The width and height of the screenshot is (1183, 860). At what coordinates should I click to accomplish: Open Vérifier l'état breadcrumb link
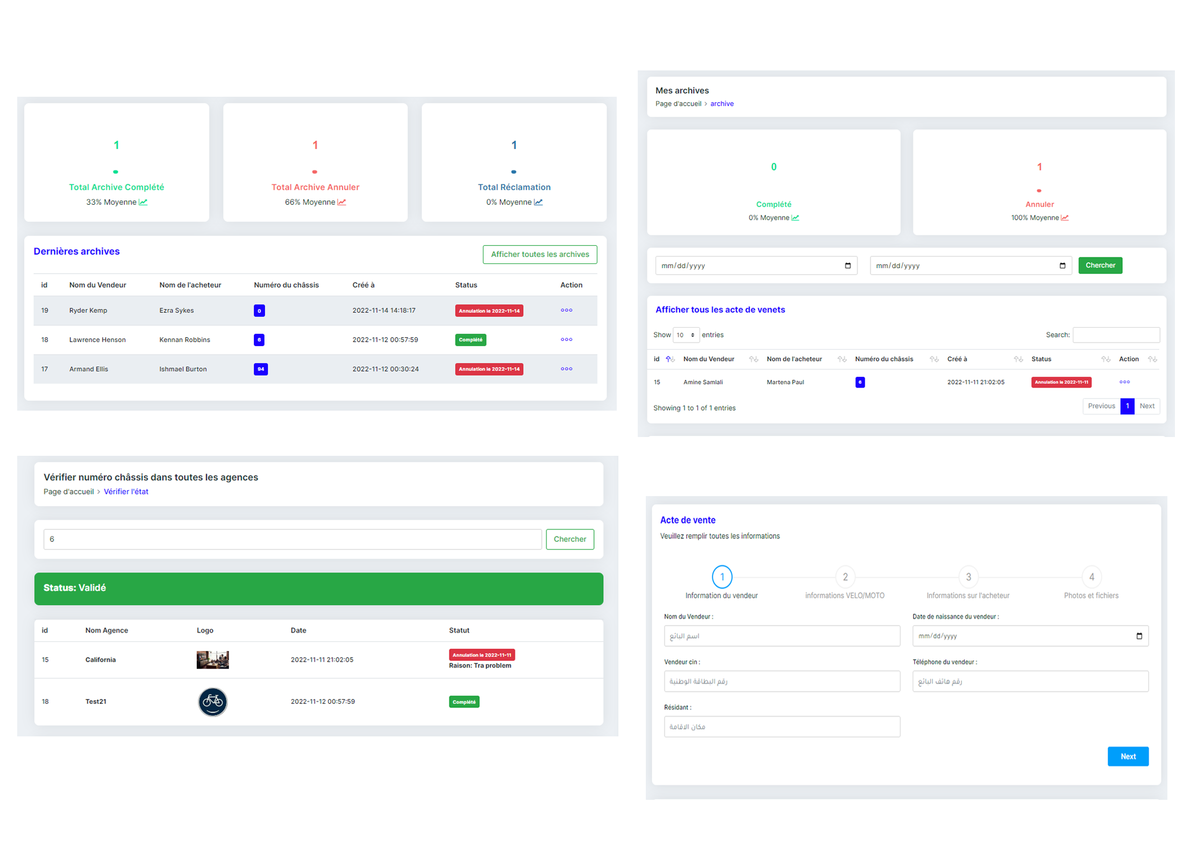point(126,491)
